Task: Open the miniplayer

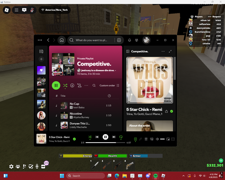Action: point(168,139)
